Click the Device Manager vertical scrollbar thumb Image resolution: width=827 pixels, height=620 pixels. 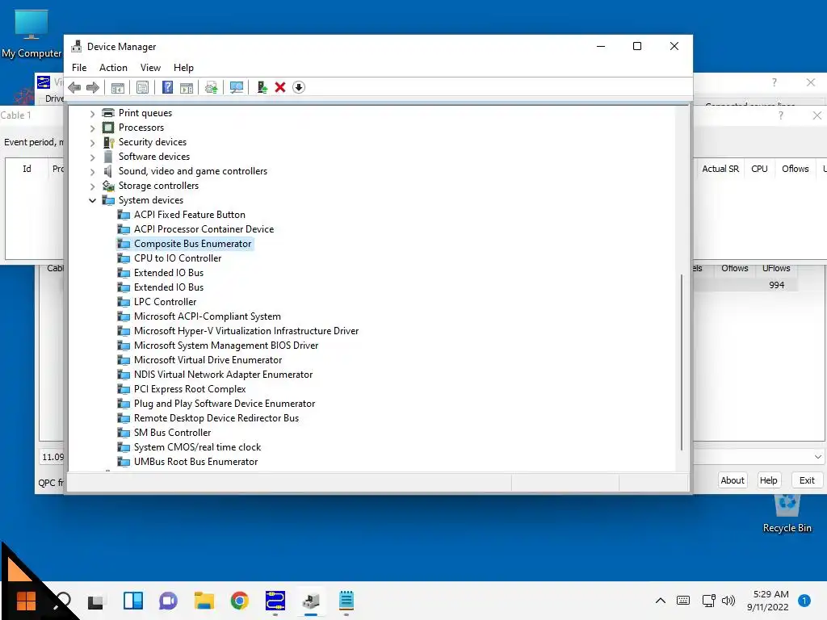pyautogui.click(x=682, y=362)
